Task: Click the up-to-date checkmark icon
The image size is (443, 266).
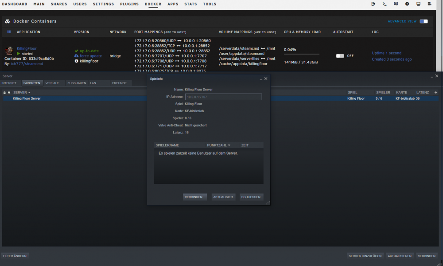Action: [x=76, y=51]
